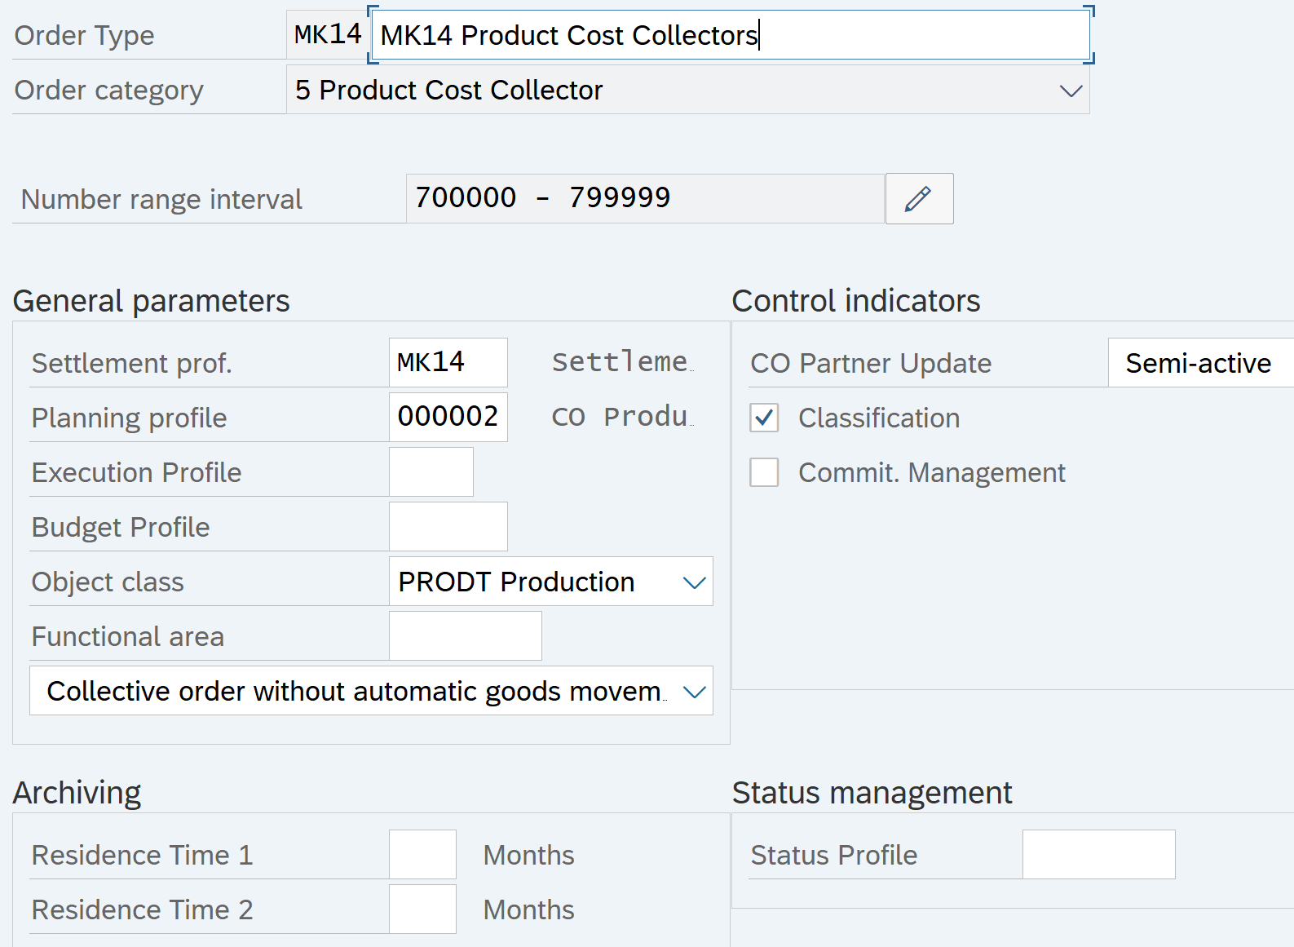
Task: Click the Order Type description text field
Action: (x=730, y=35)
